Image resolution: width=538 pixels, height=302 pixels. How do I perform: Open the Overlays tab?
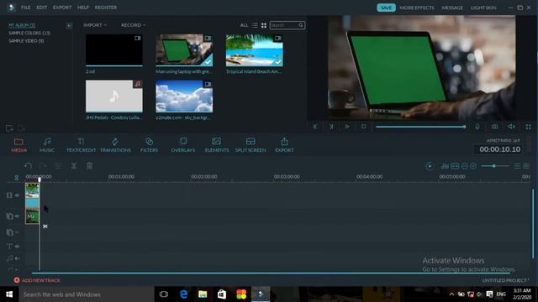pyautogui.click(x=183, y=145)
